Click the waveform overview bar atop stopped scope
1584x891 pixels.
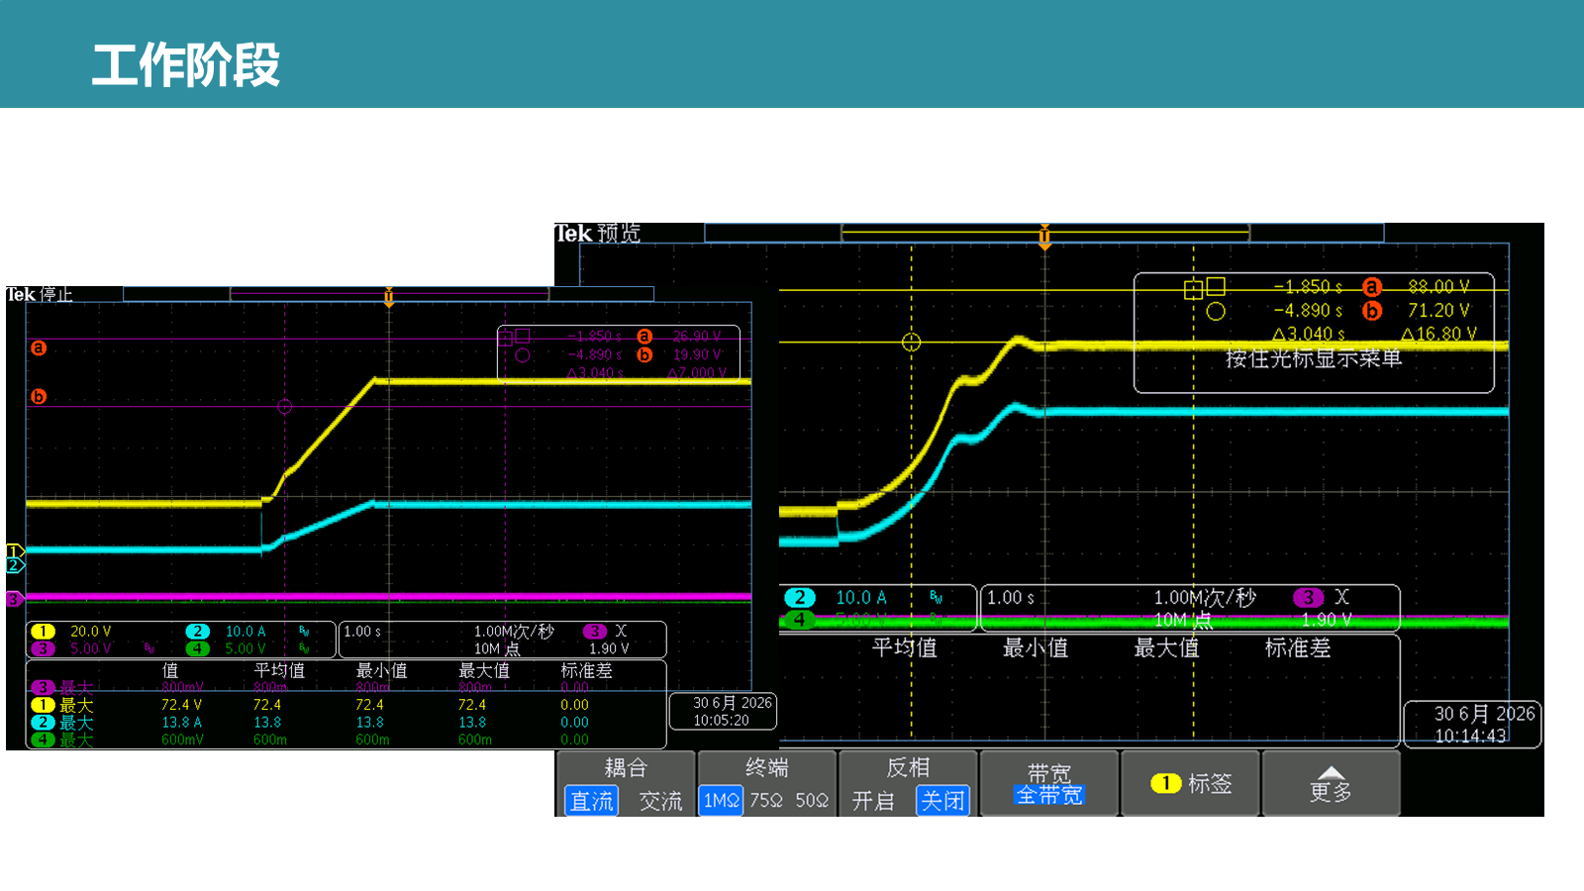click(388, 294)
